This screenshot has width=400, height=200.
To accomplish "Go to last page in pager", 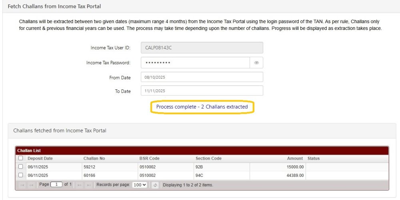I will 88,185.
